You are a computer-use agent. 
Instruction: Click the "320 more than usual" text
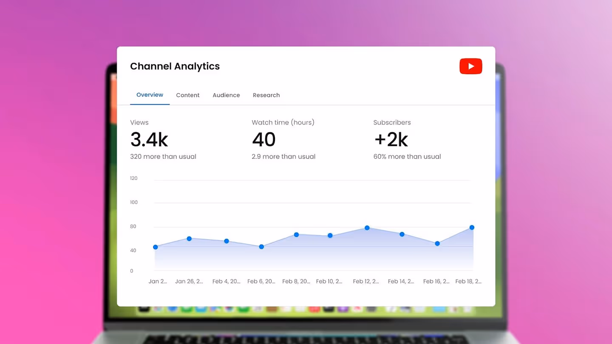coord(163,156)
